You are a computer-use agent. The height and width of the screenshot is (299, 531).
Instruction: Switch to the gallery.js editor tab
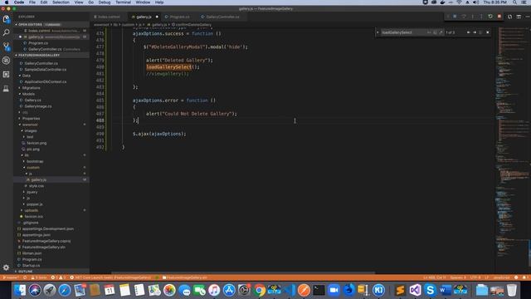click(x=144, y=17)
